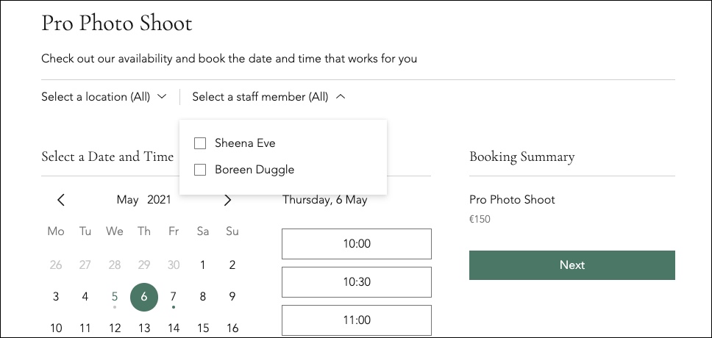Expand Select a location (All)
Screen dimensions: 712x338
coord(104,97)
